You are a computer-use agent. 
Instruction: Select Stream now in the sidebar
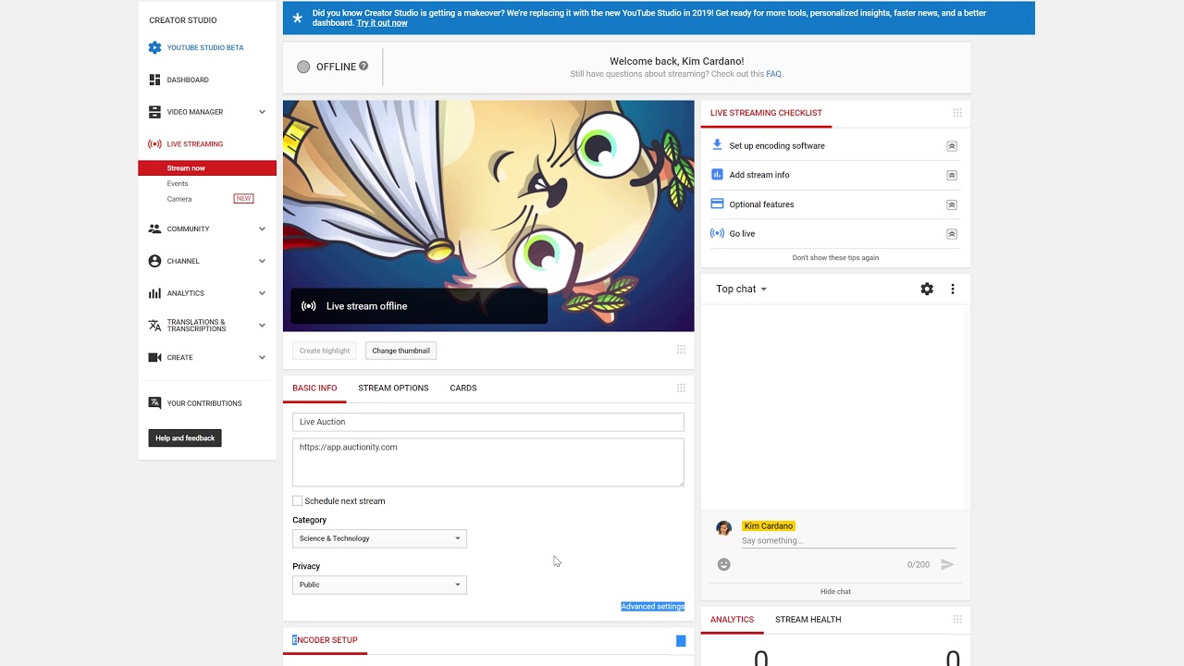[207, 168]
